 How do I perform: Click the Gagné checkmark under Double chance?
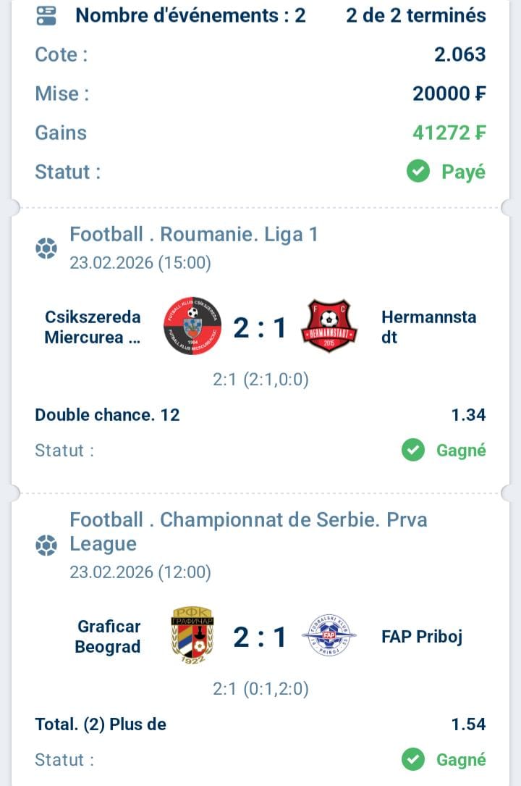pos(413,451)
